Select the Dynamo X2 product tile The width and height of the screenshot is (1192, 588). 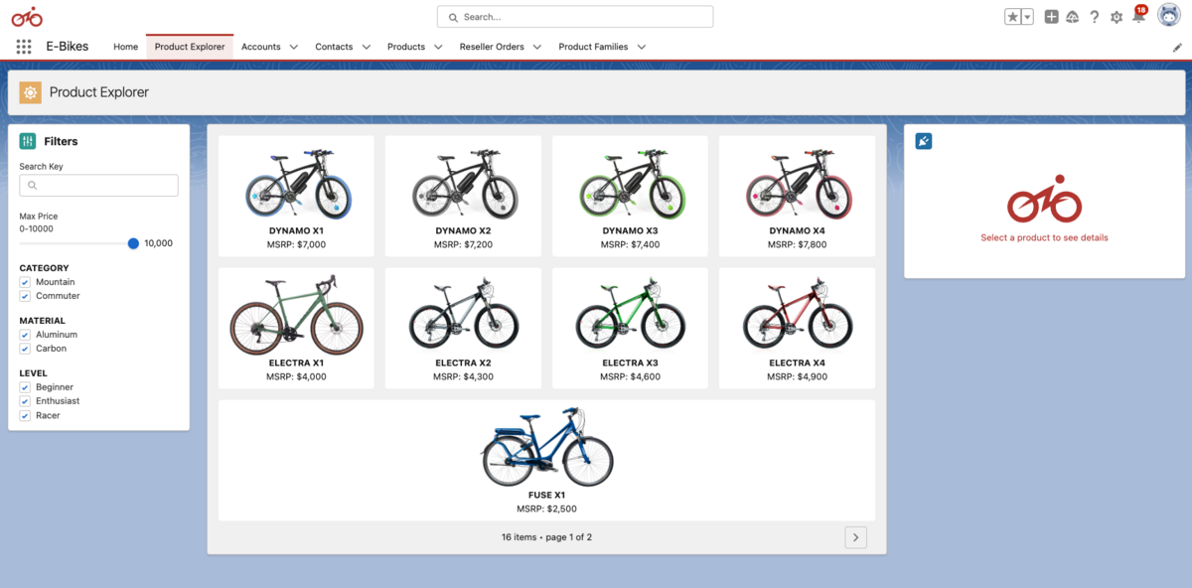click(463, 196)
